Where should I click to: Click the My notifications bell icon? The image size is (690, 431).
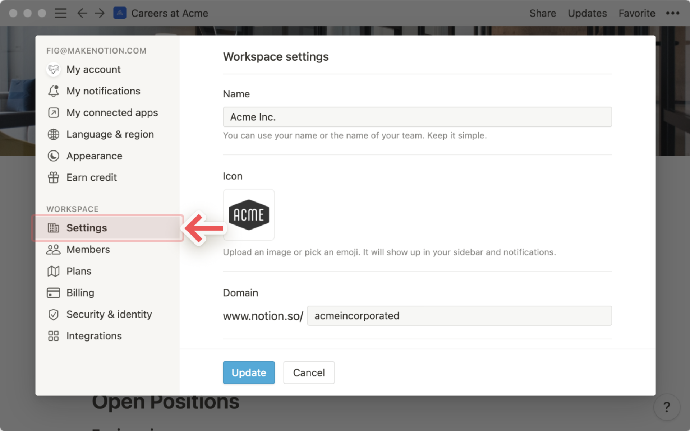54,91
